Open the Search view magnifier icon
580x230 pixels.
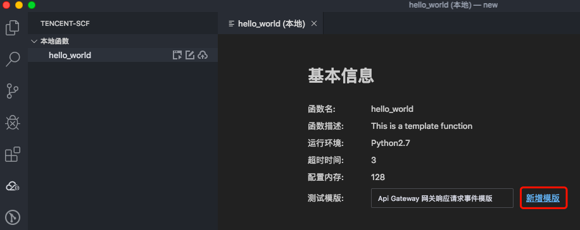[x=13, y=59]
